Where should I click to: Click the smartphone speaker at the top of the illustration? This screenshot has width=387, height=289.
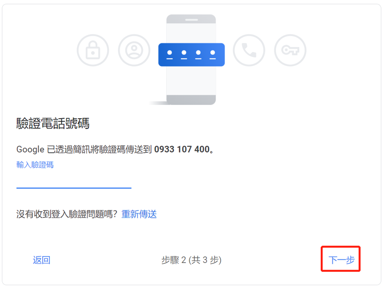pyautogui.click(x=191, y=20)
